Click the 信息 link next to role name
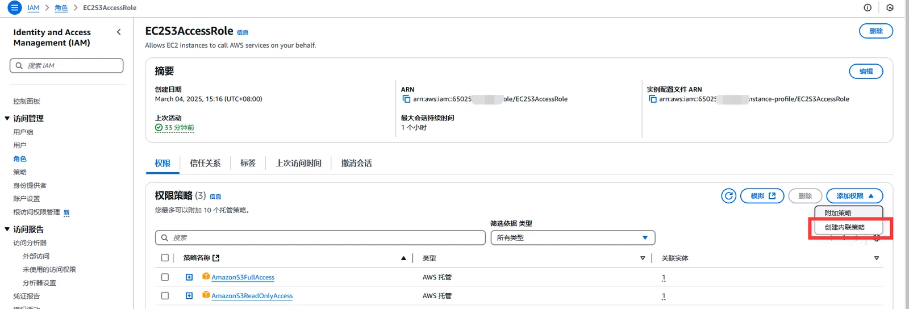 coord(243,33)
